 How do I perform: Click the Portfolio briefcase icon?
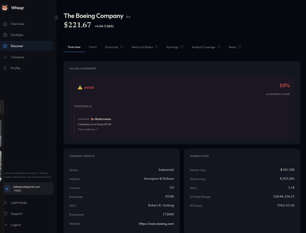[5, 35]
